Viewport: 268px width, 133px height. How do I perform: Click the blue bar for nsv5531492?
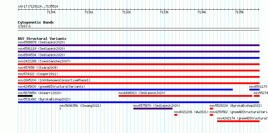[139, 102]
